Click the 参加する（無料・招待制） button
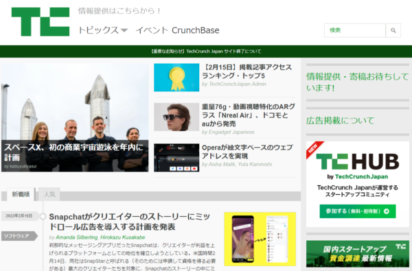Screen dimensions: 412x271 358,211
